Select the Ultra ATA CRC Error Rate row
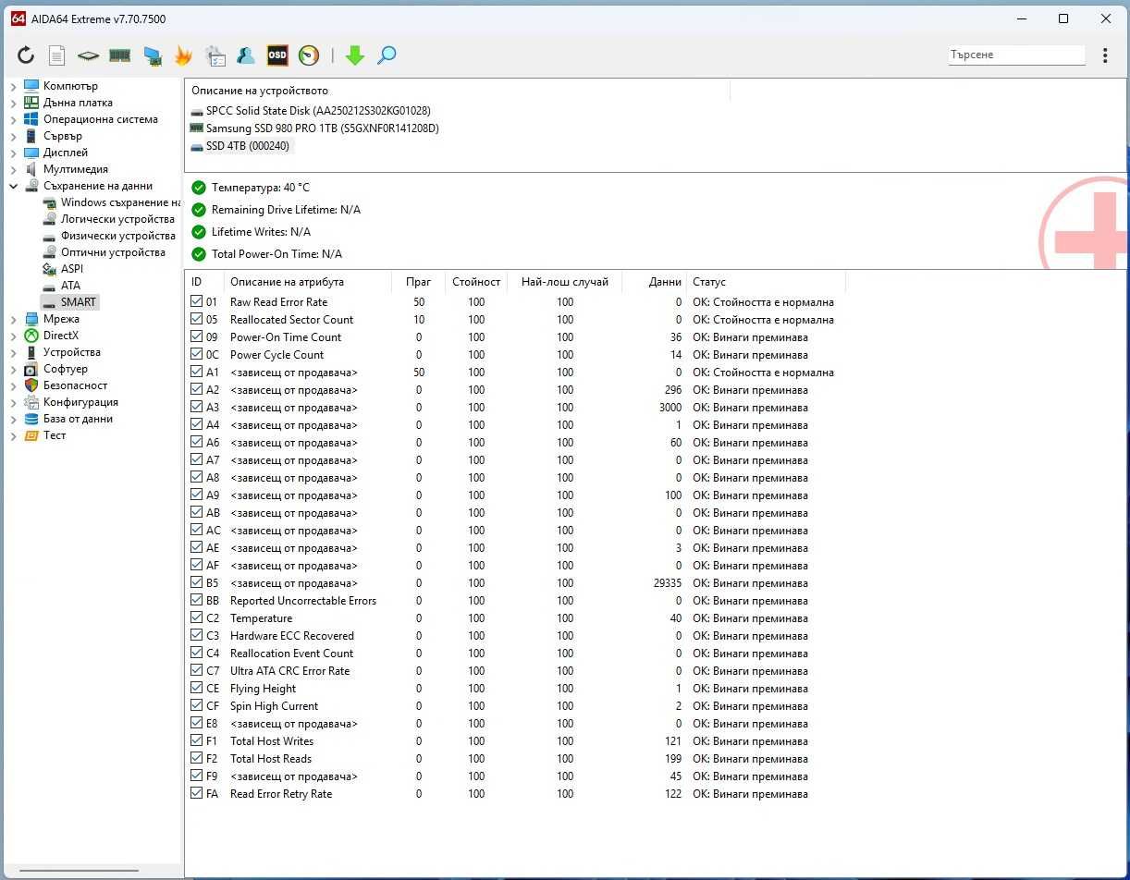The height and width of the screenshot is (880, 1130). coord(513,670)
